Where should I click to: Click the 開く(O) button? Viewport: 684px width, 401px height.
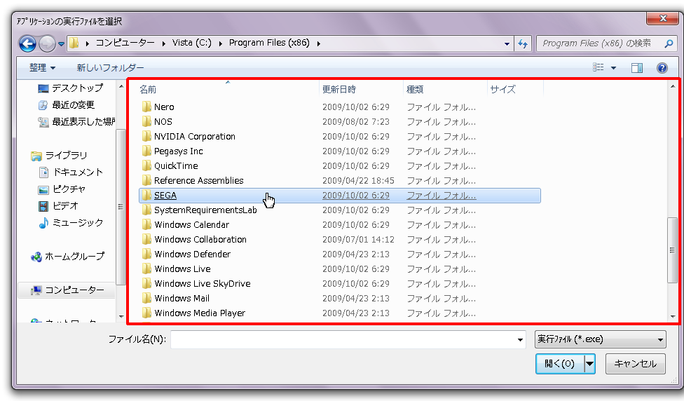560,363
